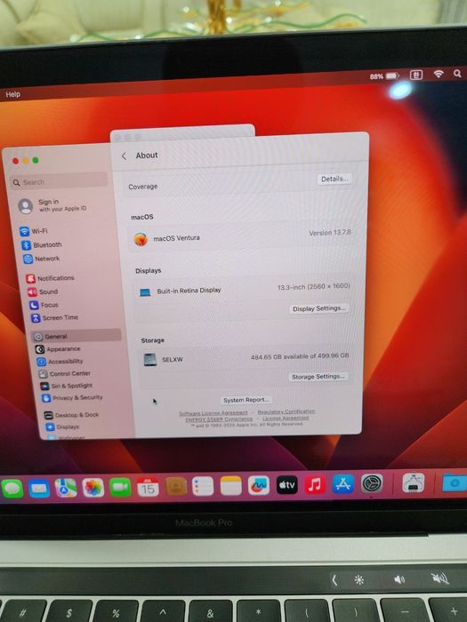Open Mail from the Dock
Screen dimensions: 467x622
39,488
